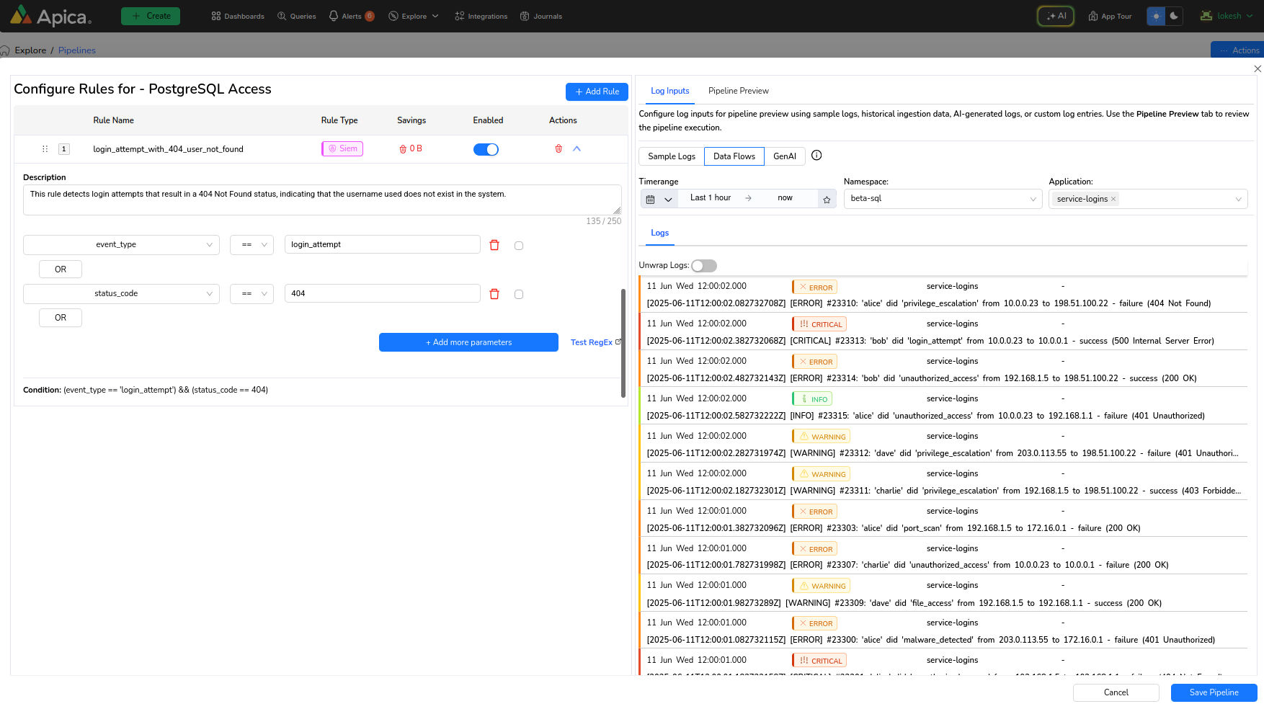Switch to dark mode moon icon
Viewport: 1264px width, 709px height.
point(1174,16)
